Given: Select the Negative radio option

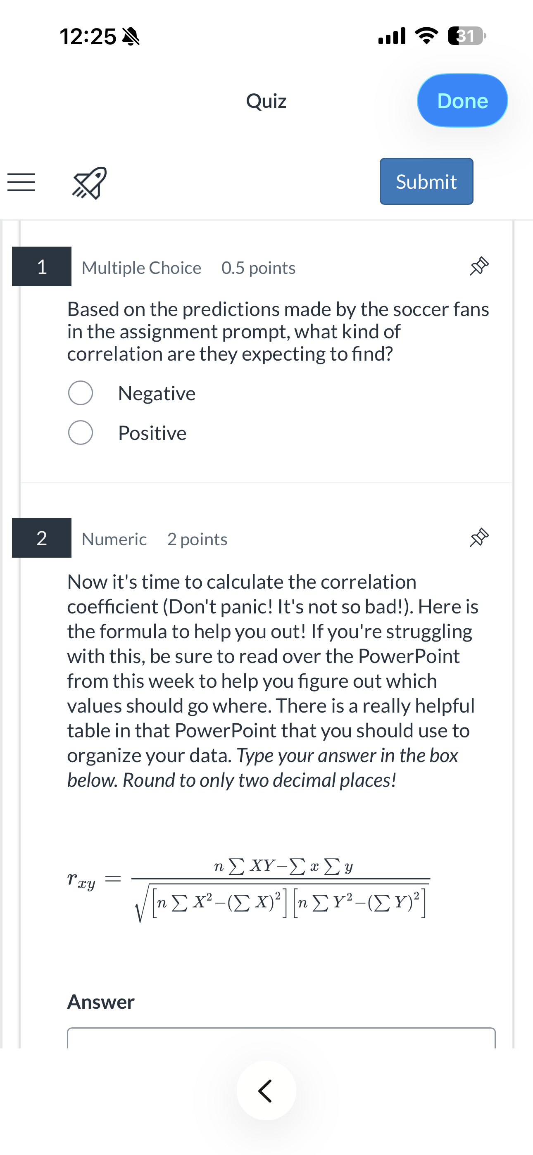Looking at the screenshot, I should pyautogui.click(x=81, y=393).
